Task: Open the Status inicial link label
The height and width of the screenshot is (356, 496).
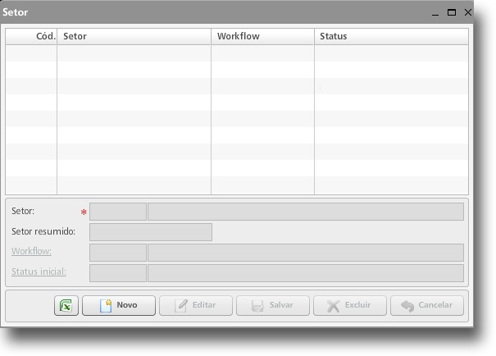Action: pyautogui.click(x=39, y=272)
